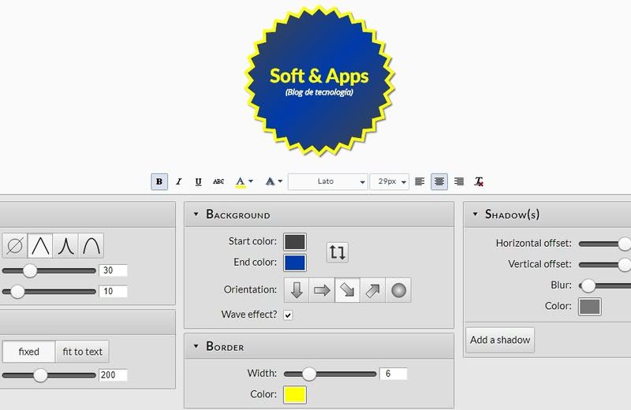Click the Add a shadow button
The width and height of the screenshot is (631, 410).
coord(500,340)
